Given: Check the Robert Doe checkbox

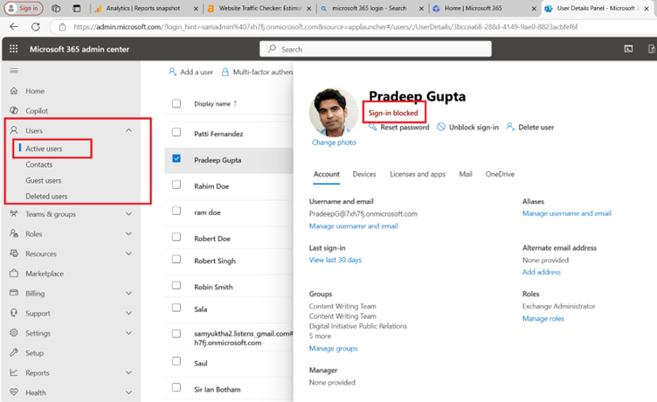Looking at the screenshot, I should [176, 237].
